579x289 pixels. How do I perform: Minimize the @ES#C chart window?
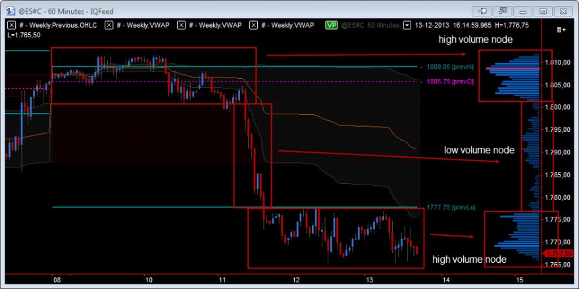522,11
